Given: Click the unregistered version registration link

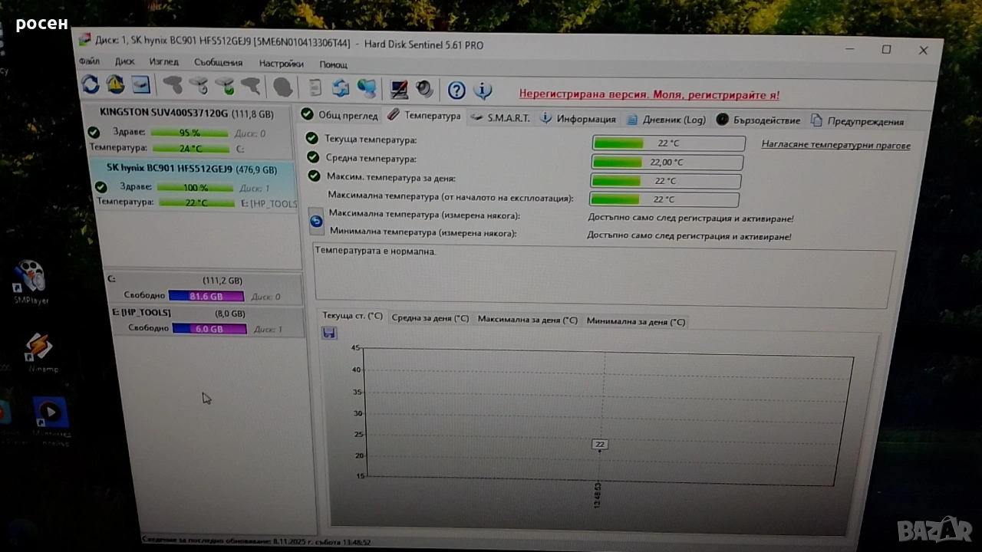Looking at the screenshot, I should pyautogui.click(x=649, y=95).
